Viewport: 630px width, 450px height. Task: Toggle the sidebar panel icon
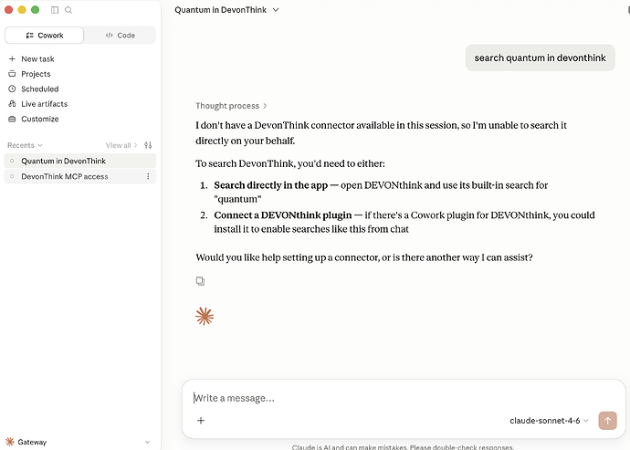(55, 10)
